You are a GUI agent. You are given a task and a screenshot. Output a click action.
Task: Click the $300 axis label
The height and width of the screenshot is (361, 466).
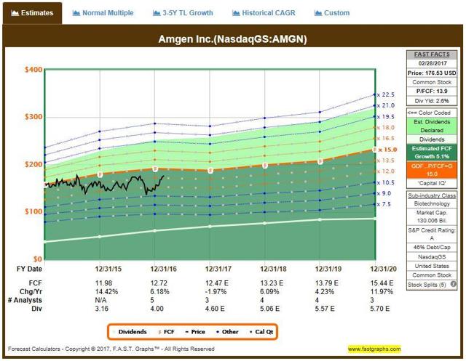(x=33, y=117)
